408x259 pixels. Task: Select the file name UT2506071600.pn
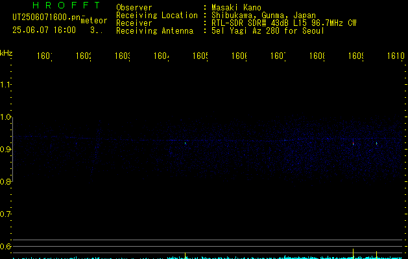(x=46, y=17)
